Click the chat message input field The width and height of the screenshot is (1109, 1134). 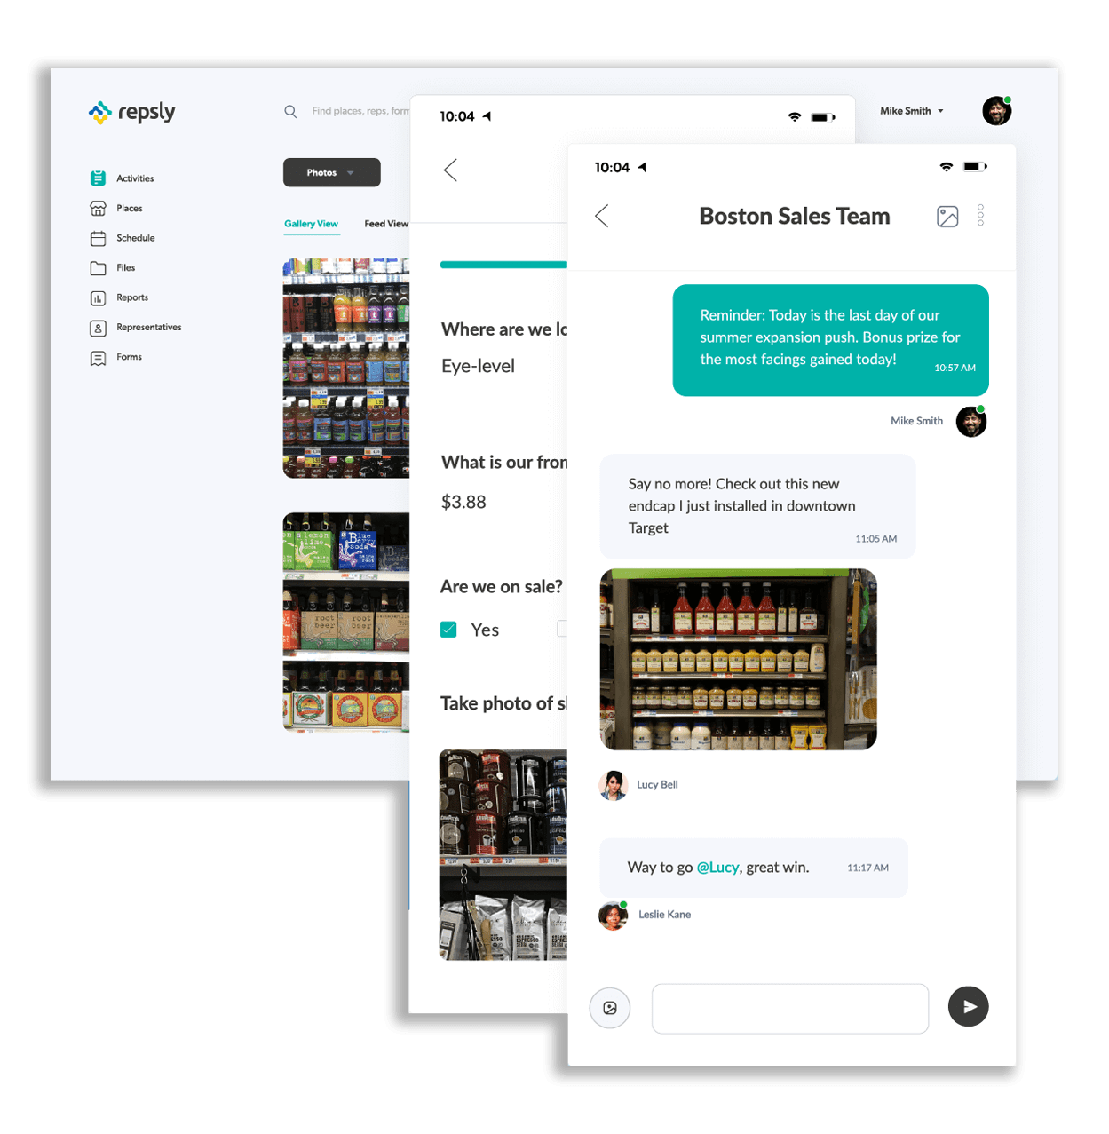789,1008
